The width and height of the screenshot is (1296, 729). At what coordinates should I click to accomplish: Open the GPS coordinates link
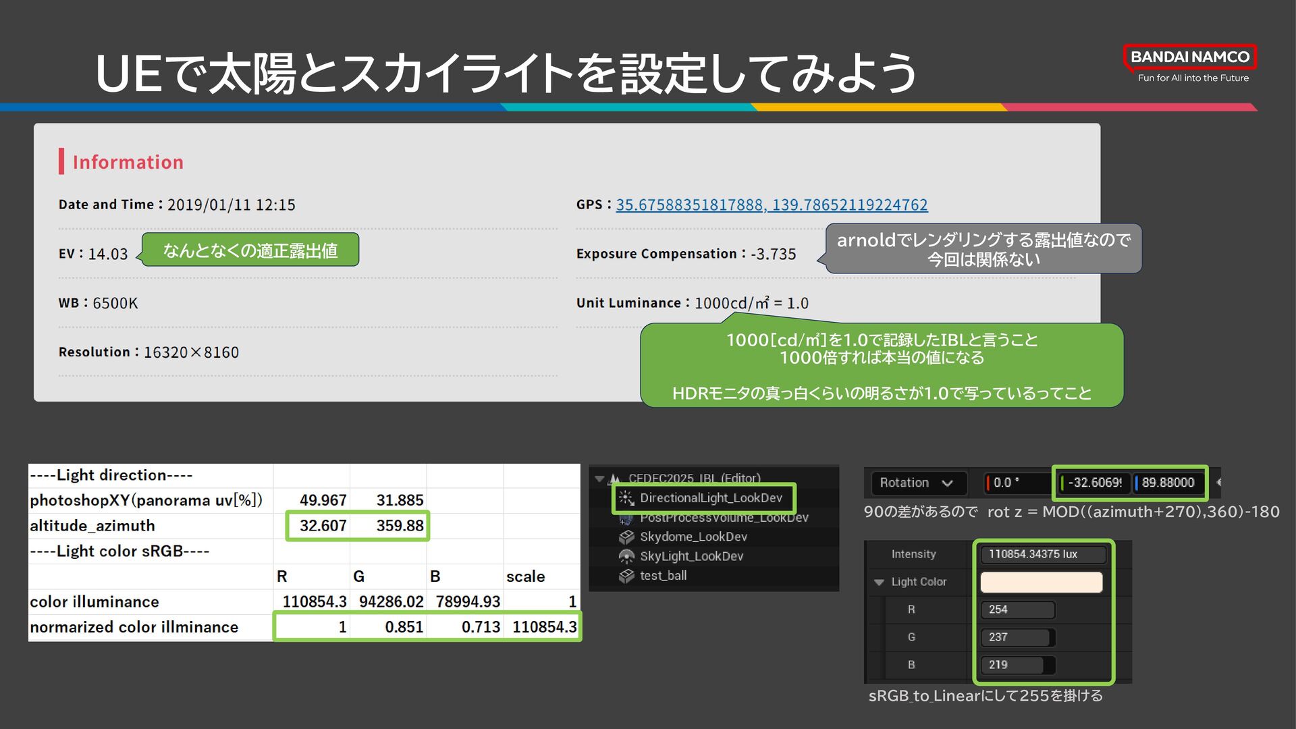click(x=771, y=205)
